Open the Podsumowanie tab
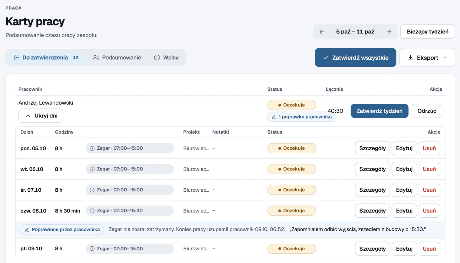Viewport: 460px width, 263px height. [117, 57]
